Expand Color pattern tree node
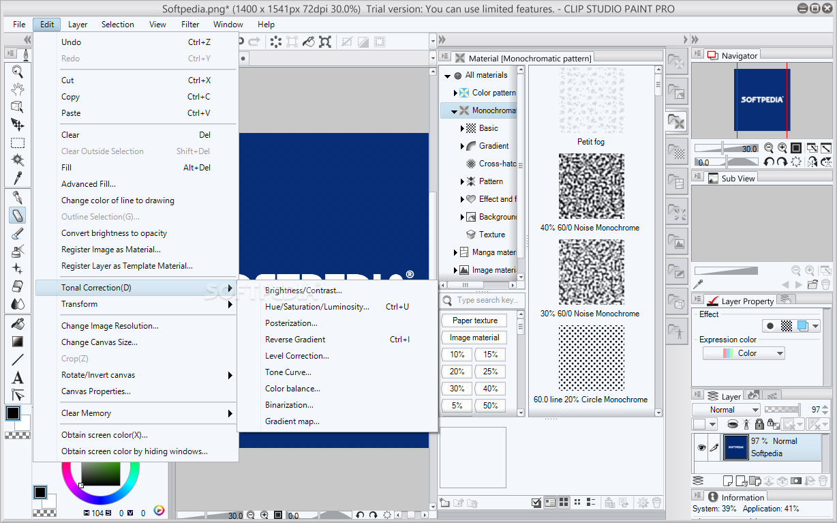Viewport: 837px width, 523px height. coord(455,93)
